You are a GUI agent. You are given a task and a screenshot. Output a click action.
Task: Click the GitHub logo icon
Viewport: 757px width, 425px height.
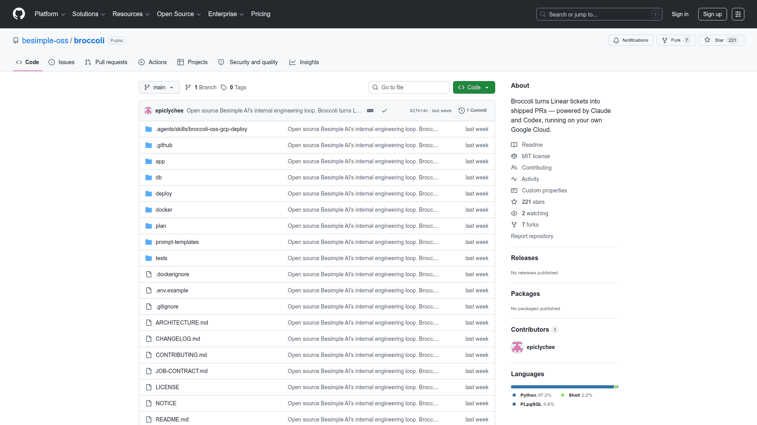click(x=19, y=14)
